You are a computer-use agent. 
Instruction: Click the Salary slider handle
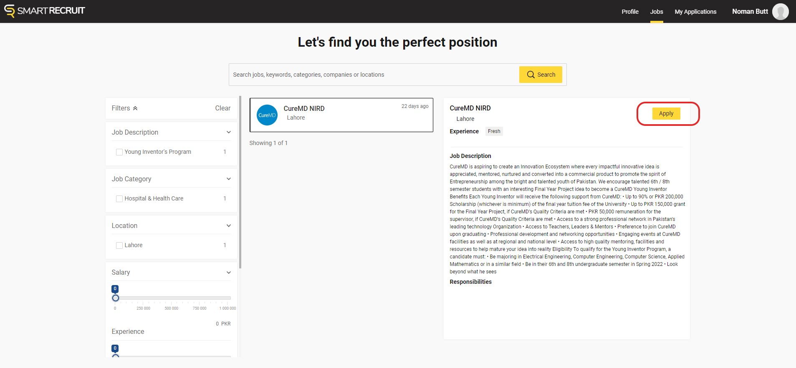(x=116, y=298)
